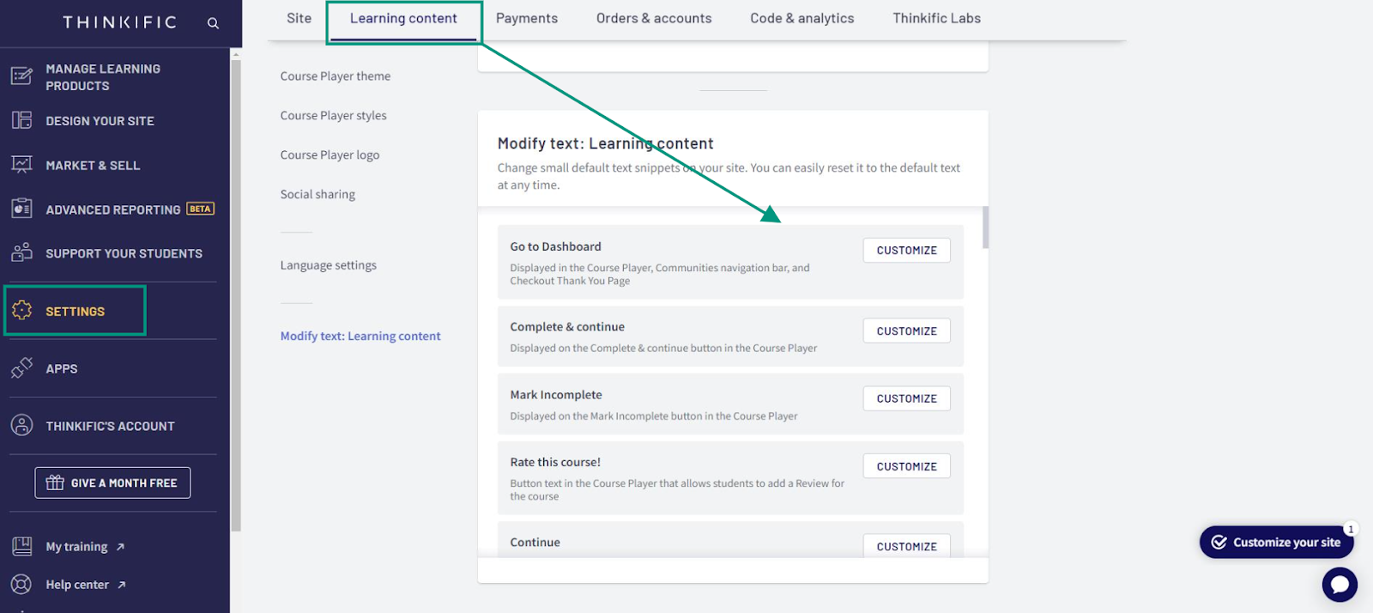Click the Customize your site button

1276,543
